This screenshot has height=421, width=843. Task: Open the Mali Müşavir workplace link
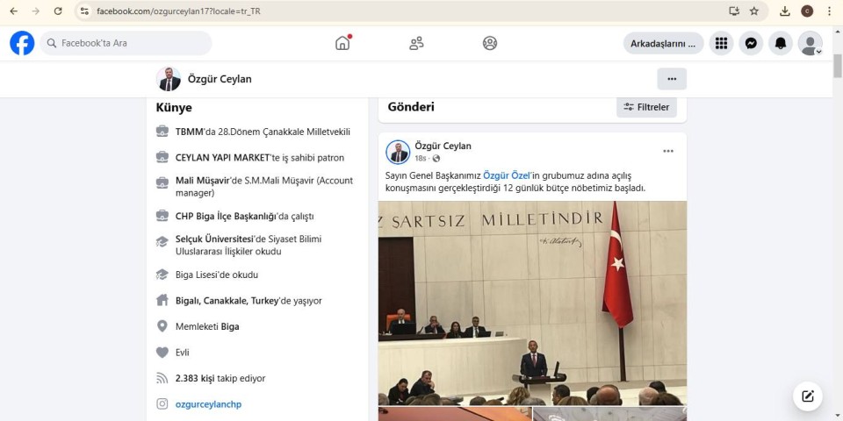click(x=203, y=181)
